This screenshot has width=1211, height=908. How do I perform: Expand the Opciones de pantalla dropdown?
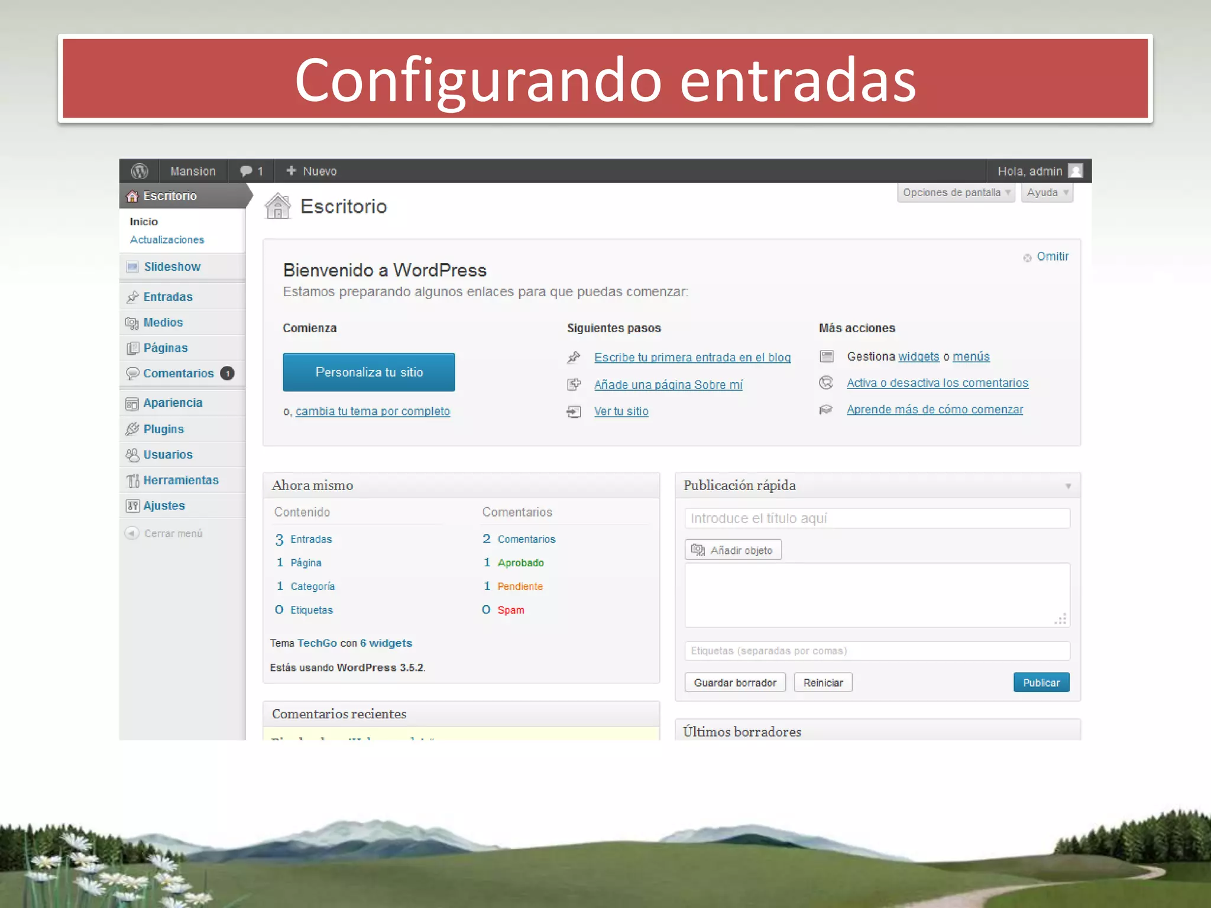click(956, 193)
